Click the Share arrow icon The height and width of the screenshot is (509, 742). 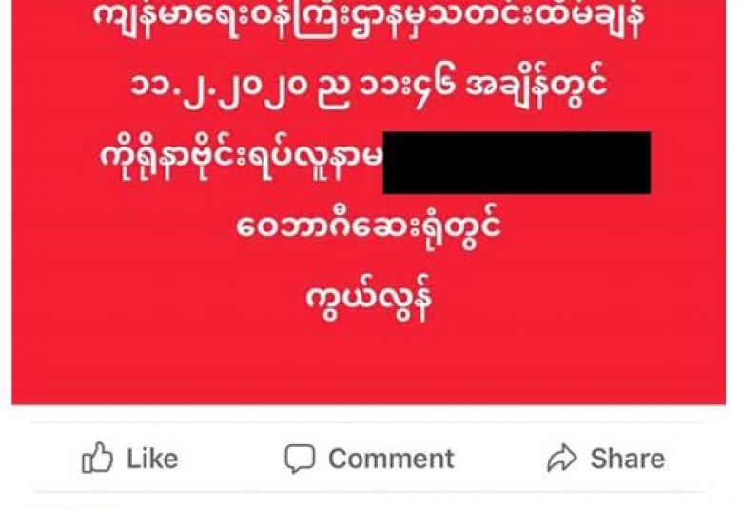coord(561,458)
